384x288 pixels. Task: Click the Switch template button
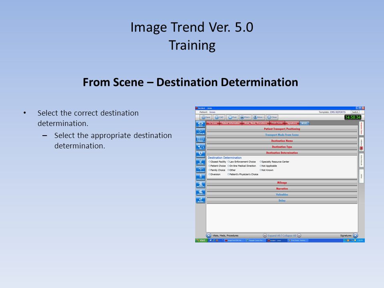tap(355, 112)
